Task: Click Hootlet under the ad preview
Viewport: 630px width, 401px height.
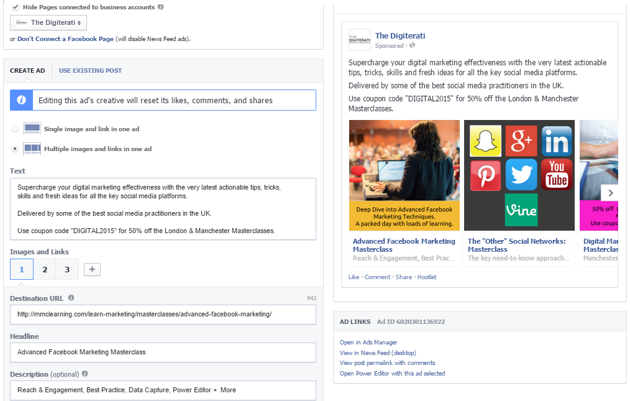Action: (x=427, y=277)
